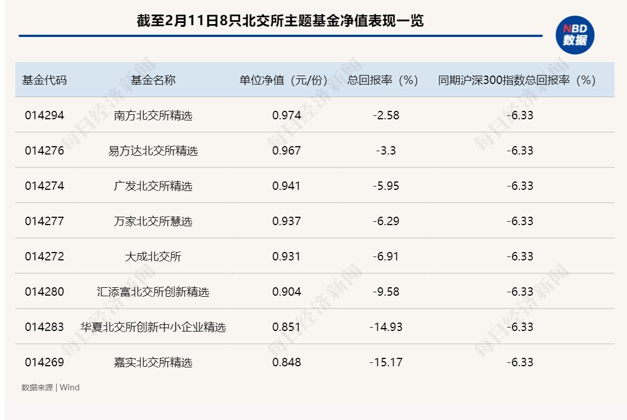Click 嘉实北交所精选 fund name
The height and width of the screenshot is (420, 627).
pyautogui.click(x=153, y=362)
